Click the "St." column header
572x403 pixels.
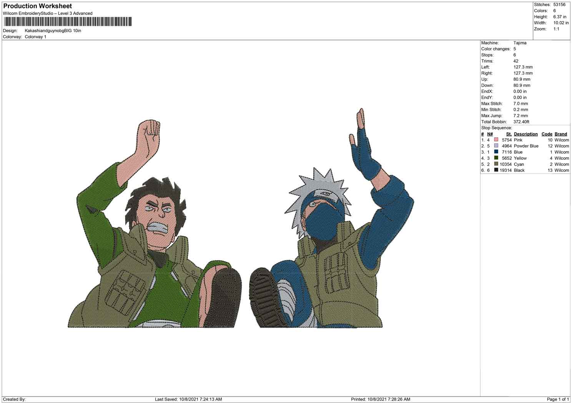[x=509, y=134]
